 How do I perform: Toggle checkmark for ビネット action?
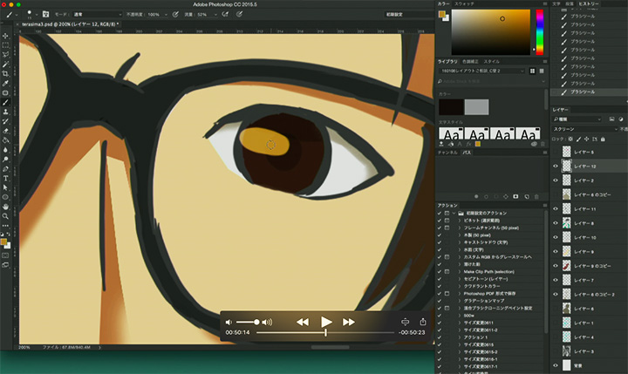(440, 221)
